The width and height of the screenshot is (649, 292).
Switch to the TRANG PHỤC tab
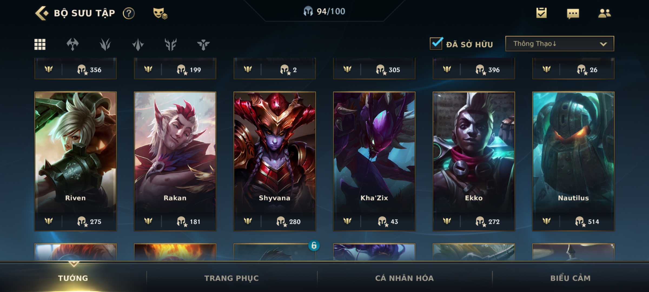coord(231,278)
